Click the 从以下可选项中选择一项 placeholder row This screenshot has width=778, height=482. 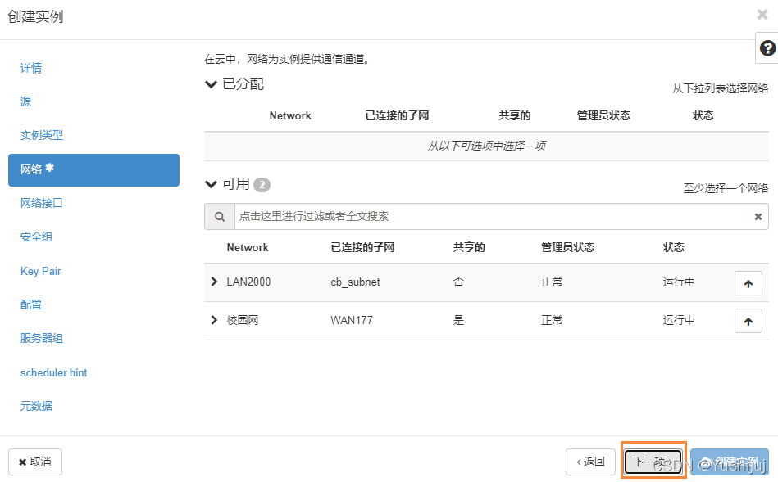(486, 146)
